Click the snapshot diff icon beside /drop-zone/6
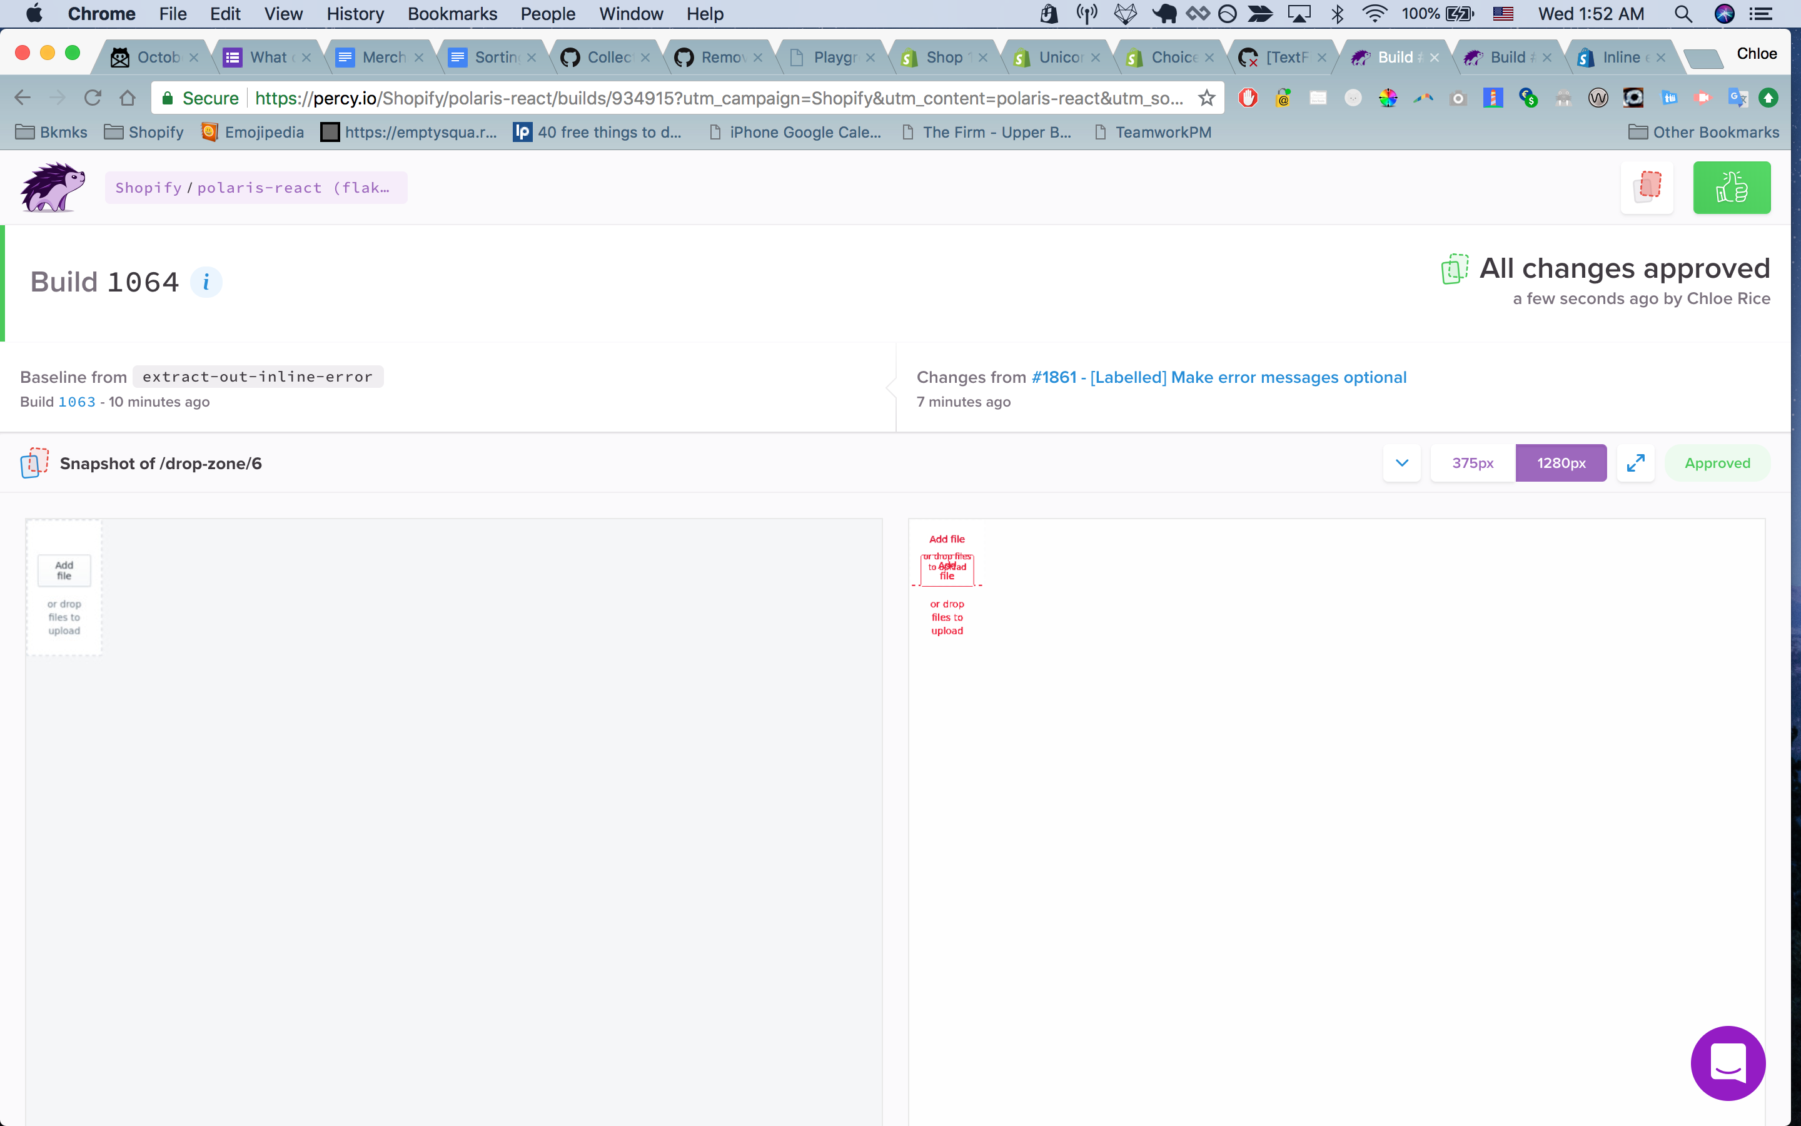1801x1126 pixels. (x=34, y=463)
